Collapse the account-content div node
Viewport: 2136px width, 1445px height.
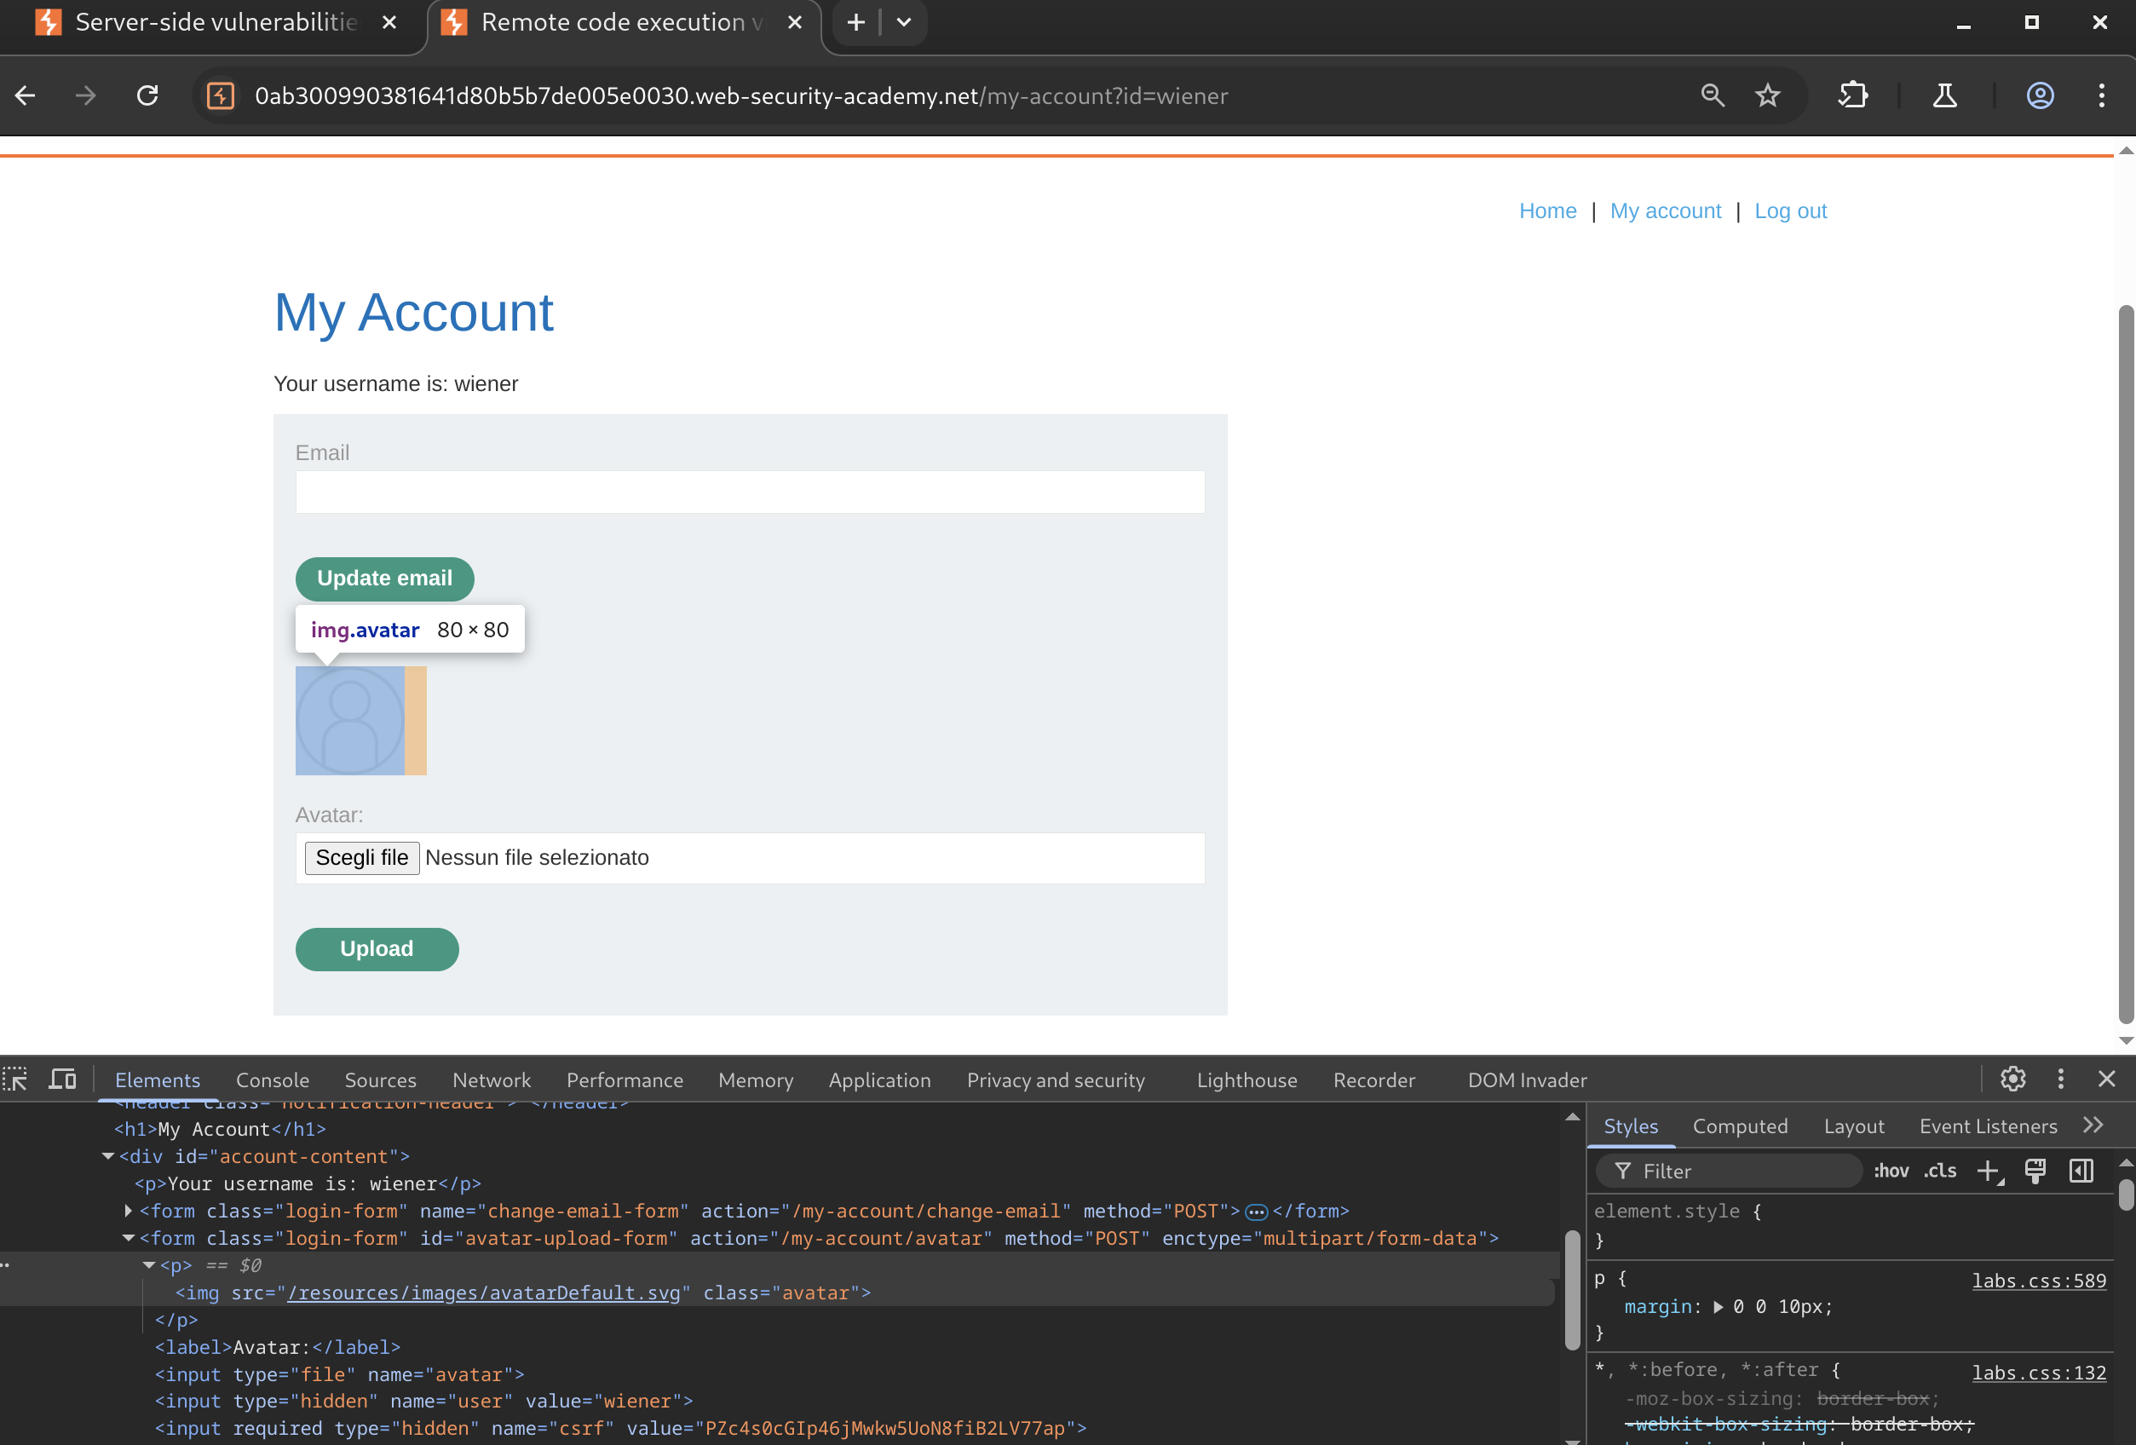[x=108, y=1156]
